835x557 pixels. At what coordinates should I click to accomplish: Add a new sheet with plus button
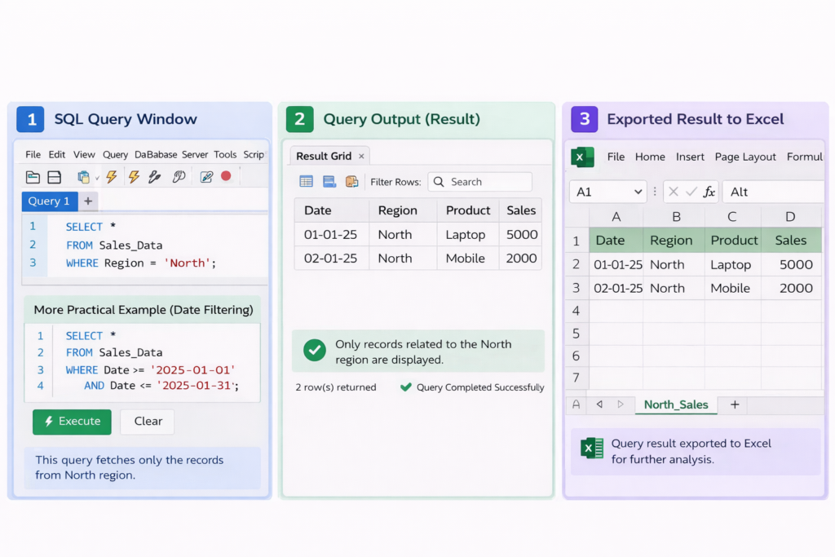tap(735, 404)
